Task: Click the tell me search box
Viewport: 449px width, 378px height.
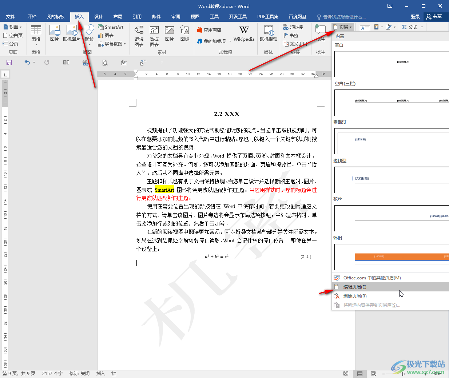Action: 342,17
